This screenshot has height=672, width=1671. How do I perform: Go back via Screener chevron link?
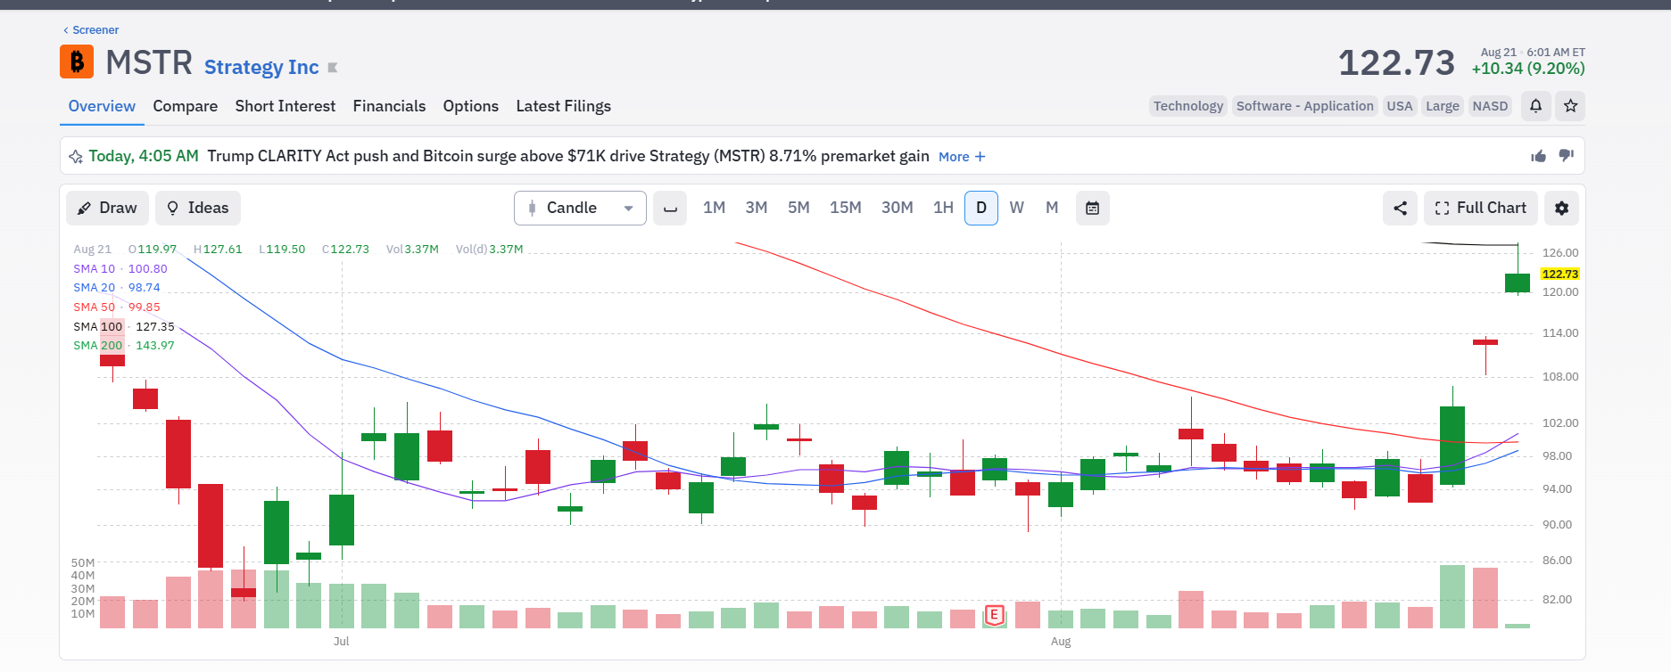[x=91, y=30]
